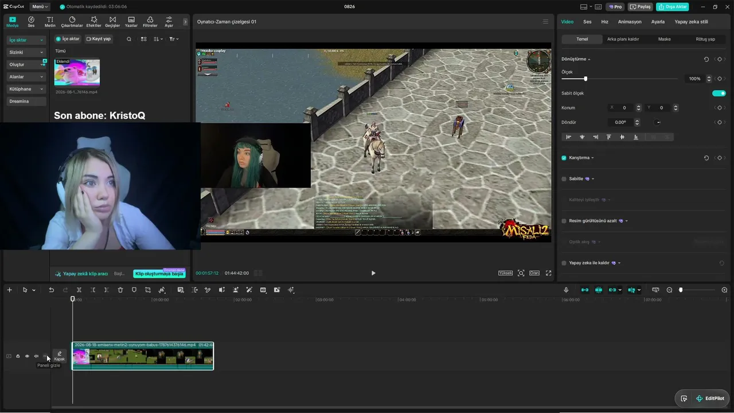Expand the Kütüphane sidebar section

[x=26, y=89]
